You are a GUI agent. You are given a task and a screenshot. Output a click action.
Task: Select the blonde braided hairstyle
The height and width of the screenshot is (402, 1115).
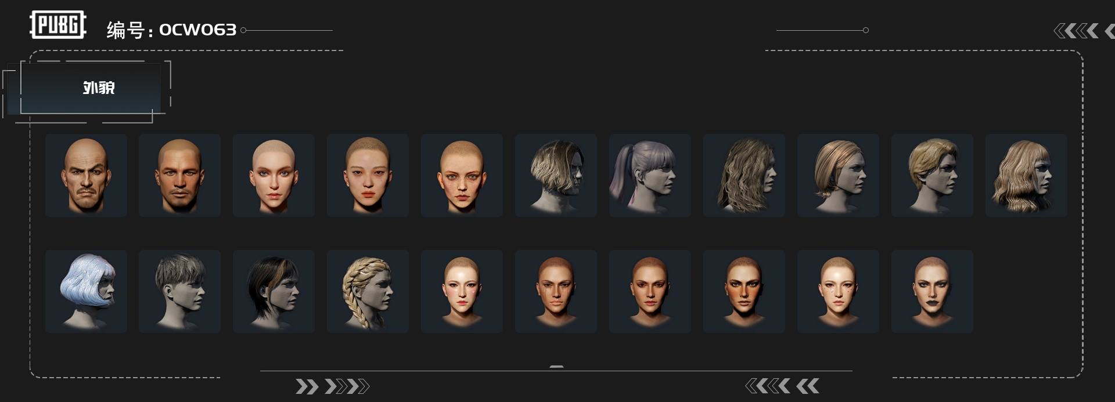pos(368,291)
